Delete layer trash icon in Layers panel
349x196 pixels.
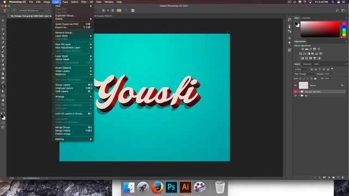[342, 177]
